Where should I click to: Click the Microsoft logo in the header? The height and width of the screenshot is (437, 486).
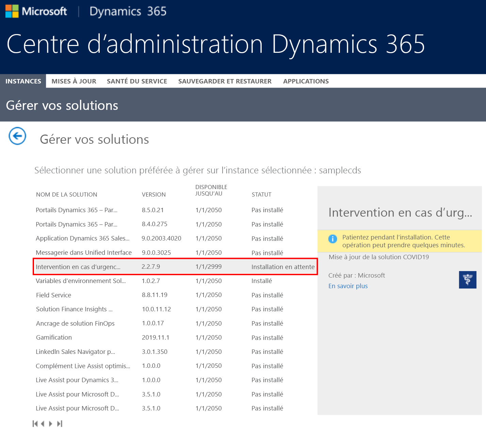(x=36, y=11)
